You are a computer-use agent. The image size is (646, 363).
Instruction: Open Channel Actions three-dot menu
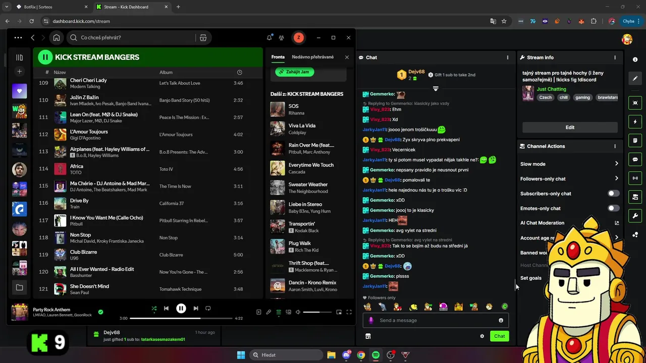615,146
